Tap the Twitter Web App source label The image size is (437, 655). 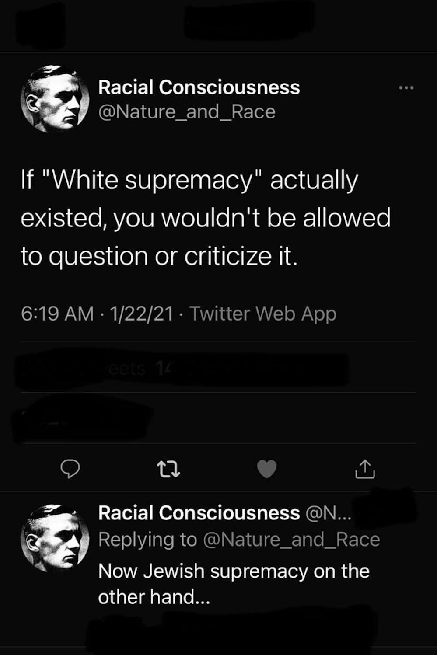(x=263, y=314)
